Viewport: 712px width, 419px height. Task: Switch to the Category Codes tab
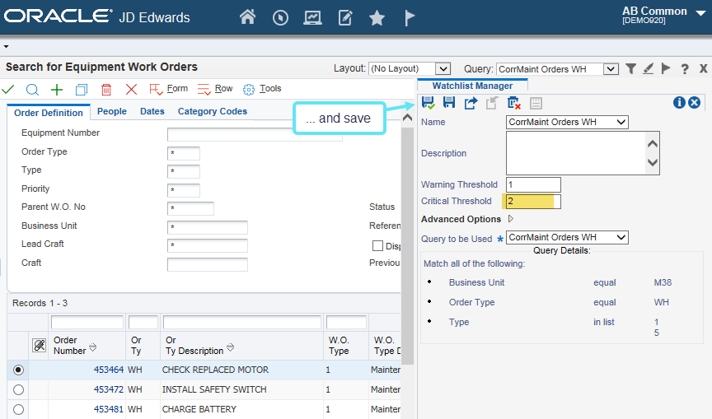(213, 112)
